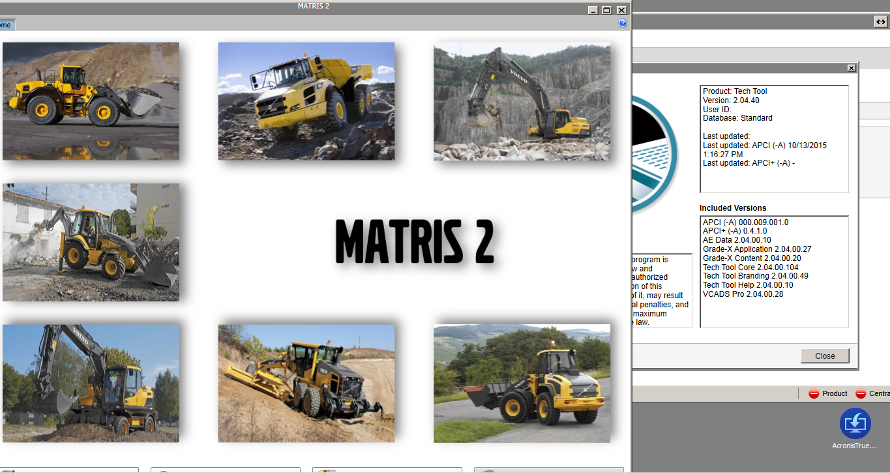This screenshot has width=890, height=473.
Task: Close the MATRIS 2 window
Action: (x=621, y=10)
